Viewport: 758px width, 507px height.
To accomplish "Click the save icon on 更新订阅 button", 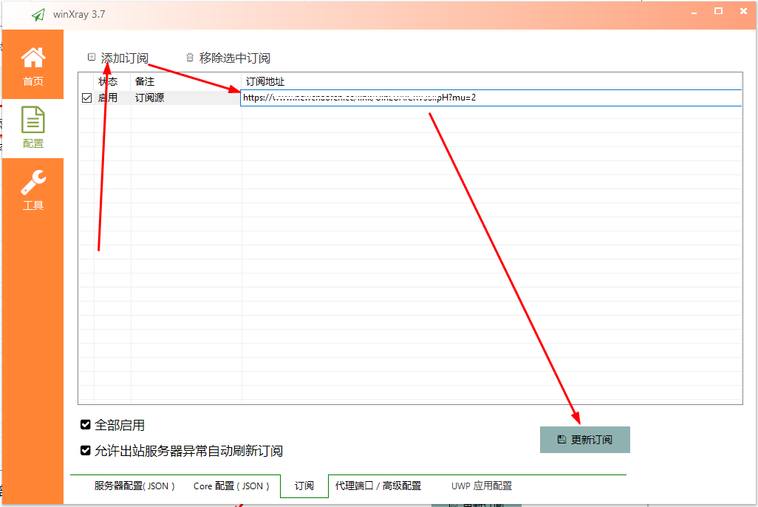I will pyautogui.click(x=561, y=439).
